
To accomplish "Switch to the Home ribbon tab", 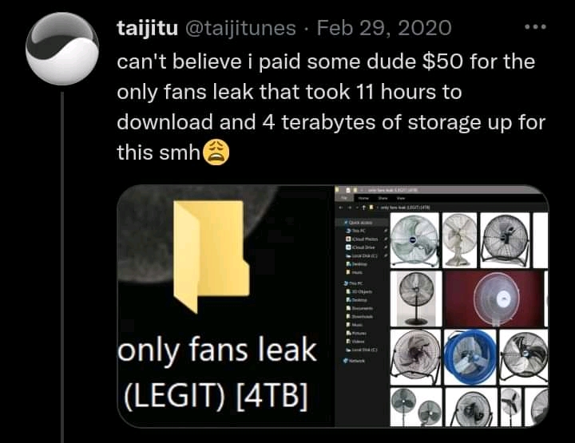I will click(x=363, y=198).
